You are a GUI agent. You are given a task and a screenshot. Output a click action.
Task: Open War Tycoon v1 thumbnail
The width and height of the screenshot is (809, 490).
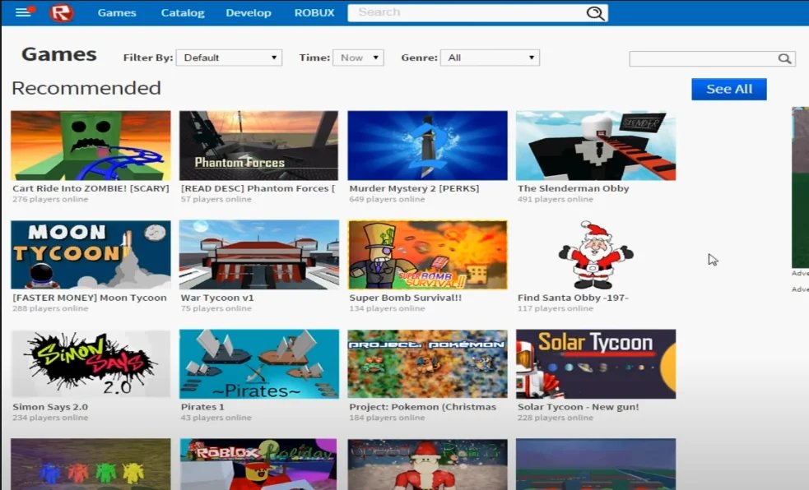tap(259, 255)
